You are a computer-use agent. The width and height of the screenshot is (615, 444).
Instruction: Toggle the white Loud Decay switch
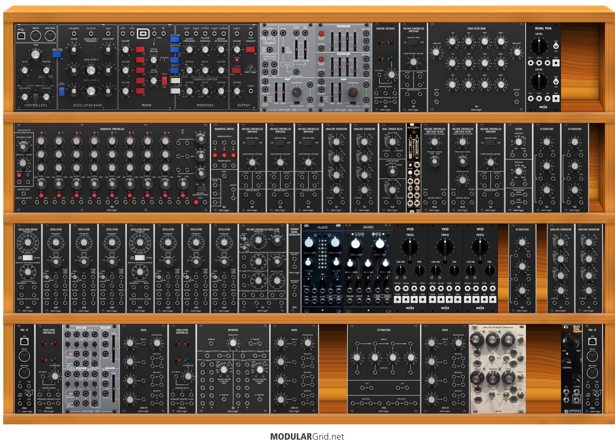[175, 91]
